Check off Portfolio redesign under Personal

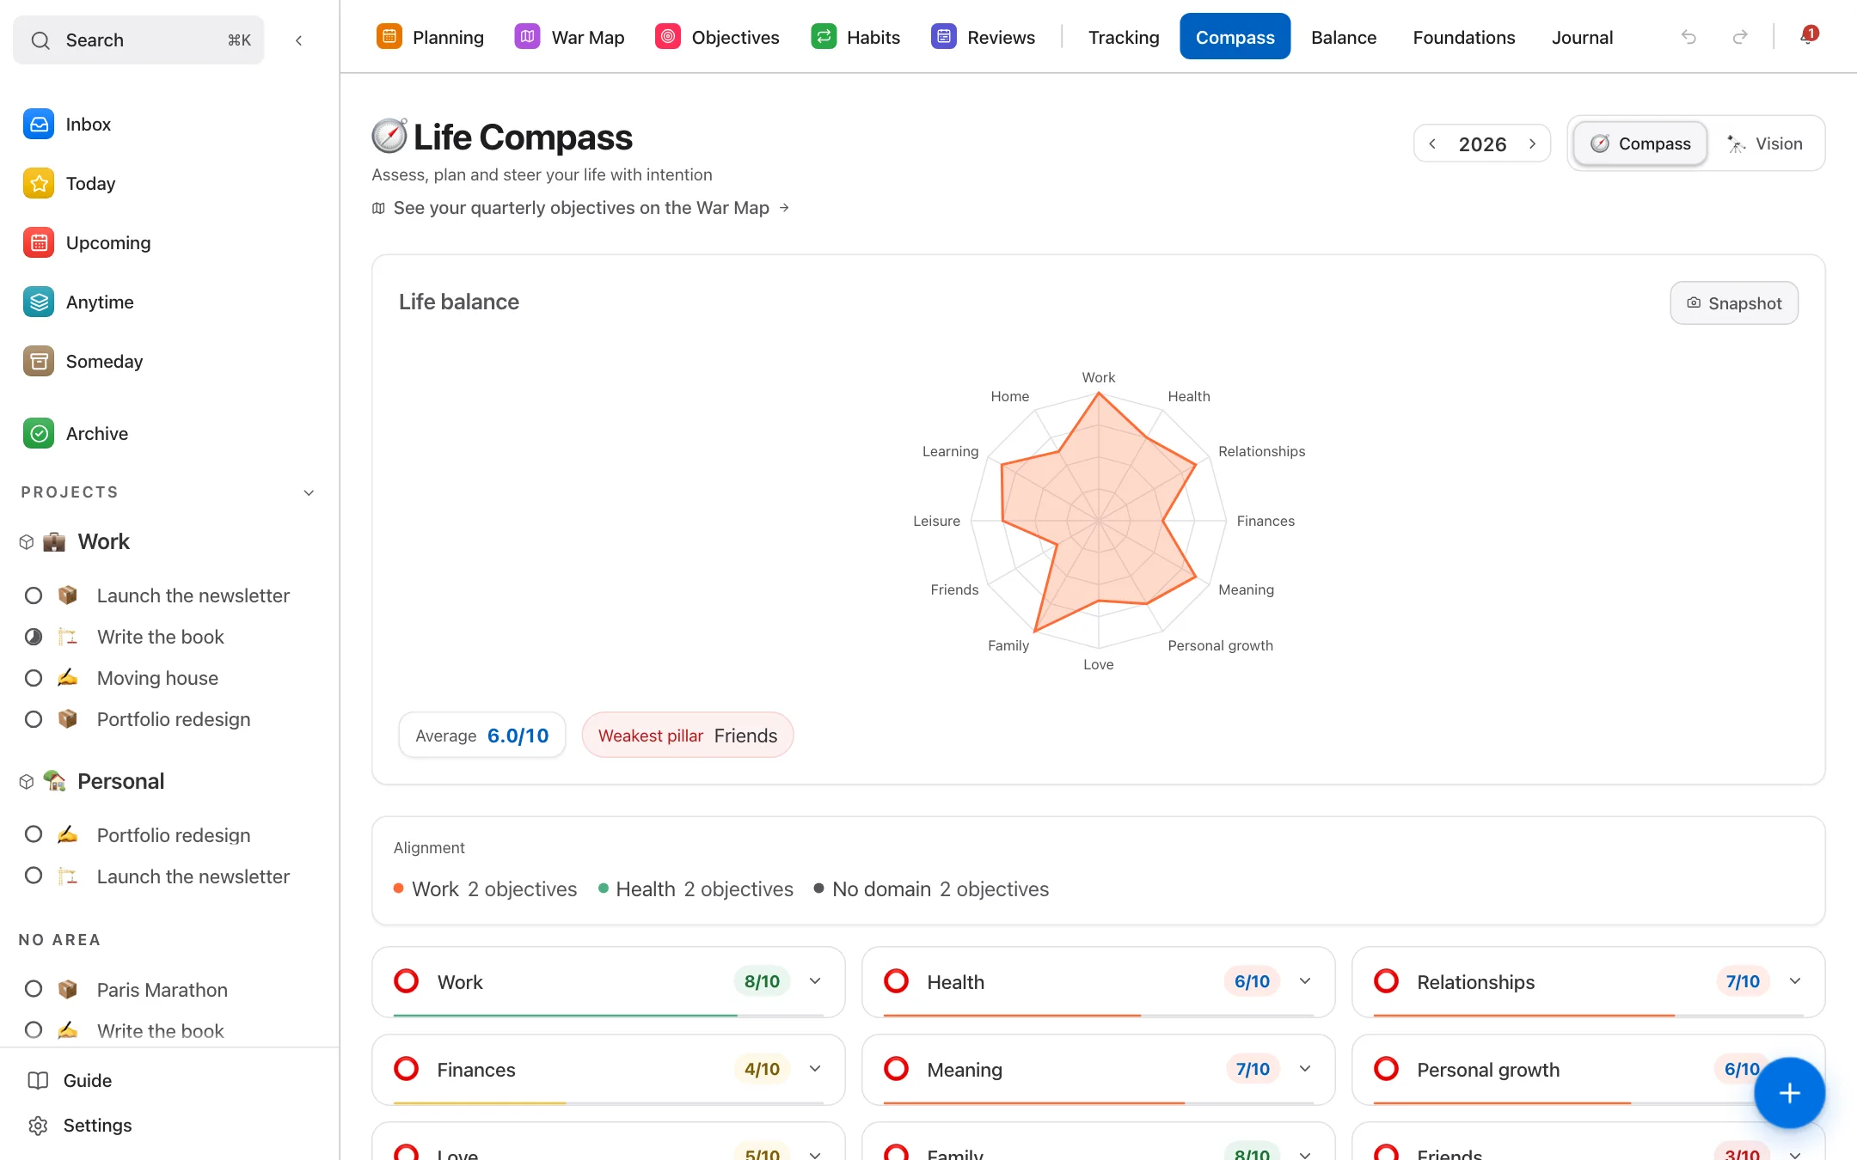click(34, 834)
